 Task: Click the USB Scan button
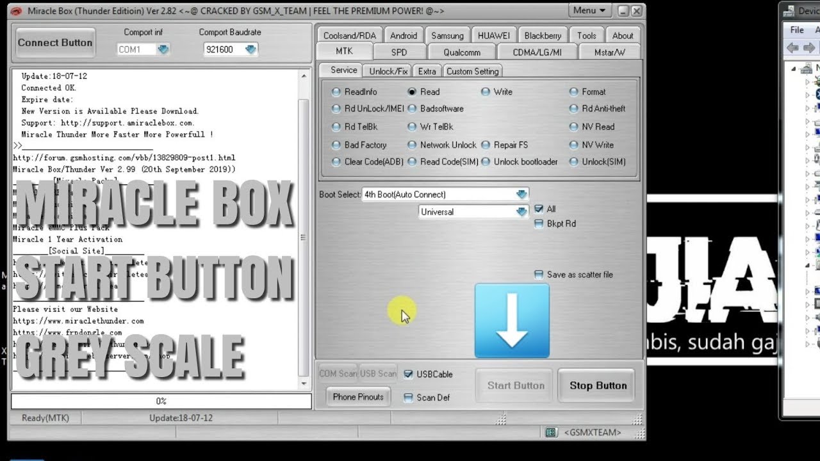point(378,373)
